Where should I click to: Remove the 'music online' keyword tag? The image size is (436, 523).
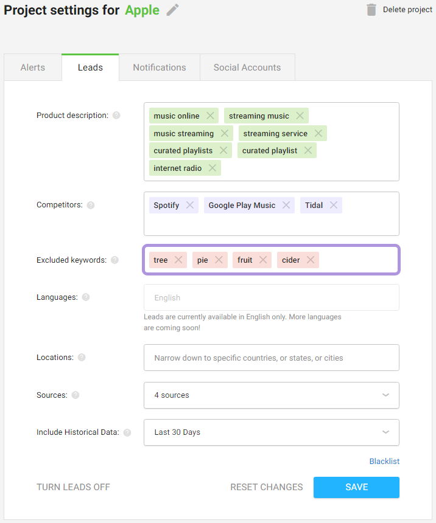tap(210, 116)
